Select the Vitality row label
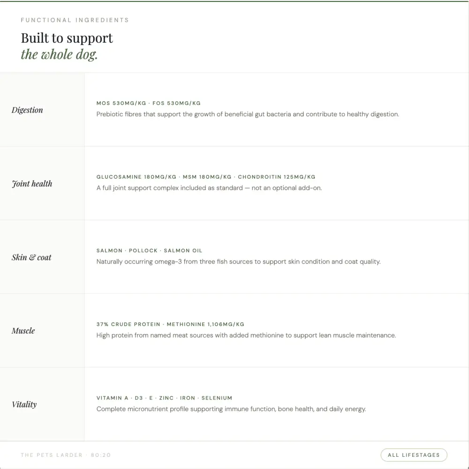Viewport: 469px width, 469px height. [24, 404]
